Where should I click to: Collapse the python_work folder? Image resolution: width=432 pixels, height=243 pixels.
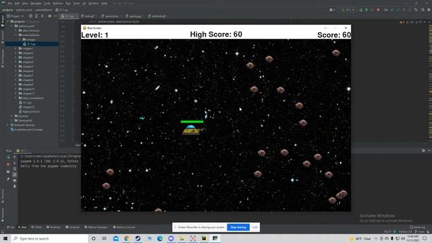pos(12,26)
